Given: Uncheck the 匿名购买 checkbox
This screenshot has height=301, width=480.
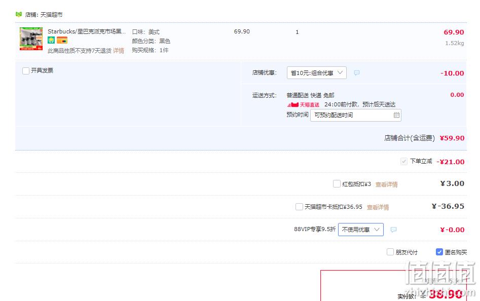Looking at the screenshot, I should click(x=439, y=252).
